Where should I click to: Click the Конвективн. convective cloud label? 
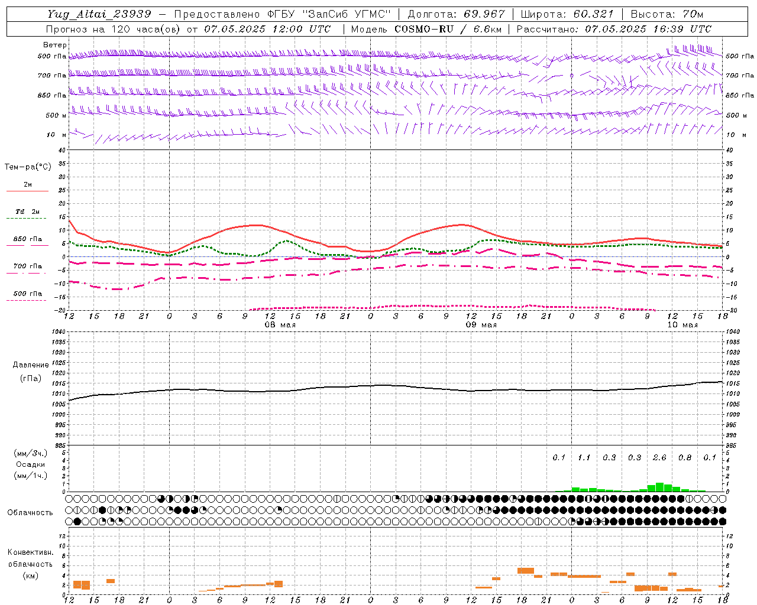(x=31, y=552)
